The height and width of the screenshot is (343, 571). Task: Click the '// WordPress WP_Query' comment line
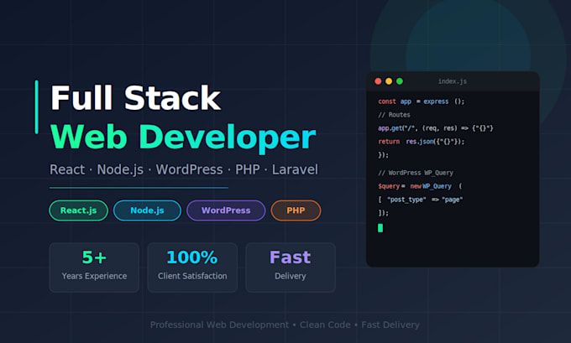point(416,173)
